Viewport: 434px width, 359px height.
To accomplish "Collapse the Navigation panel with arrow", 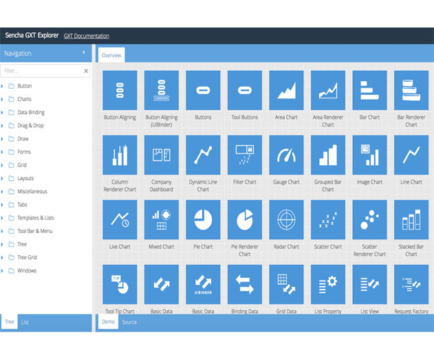I will coord(84,52).
